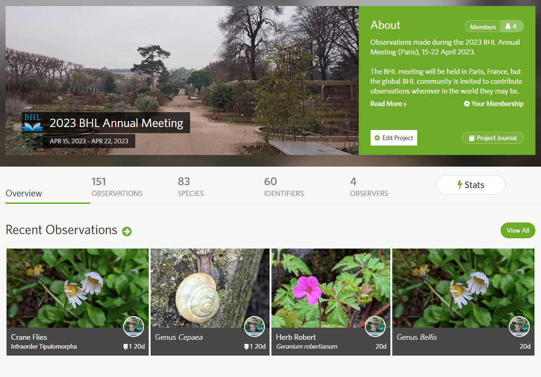Expand the Read More section
The image size is (541, 377).
point(386,103)
